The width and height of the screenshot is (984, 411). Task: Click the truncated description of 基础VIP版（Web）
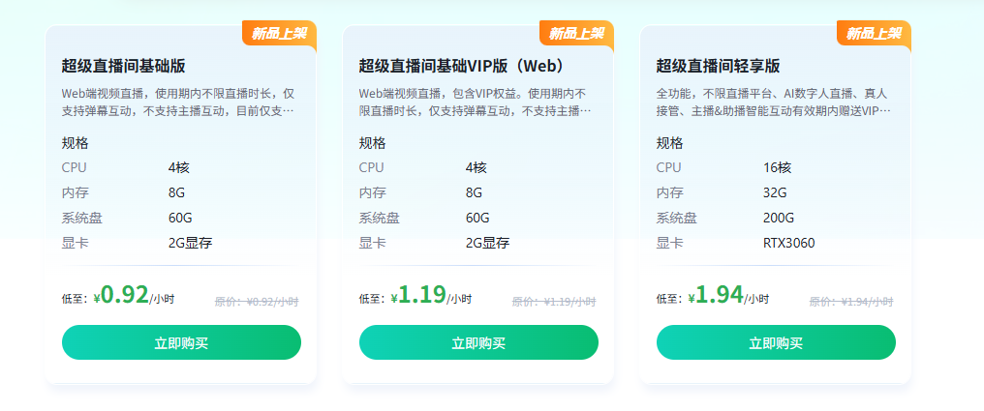click(476, 102)
